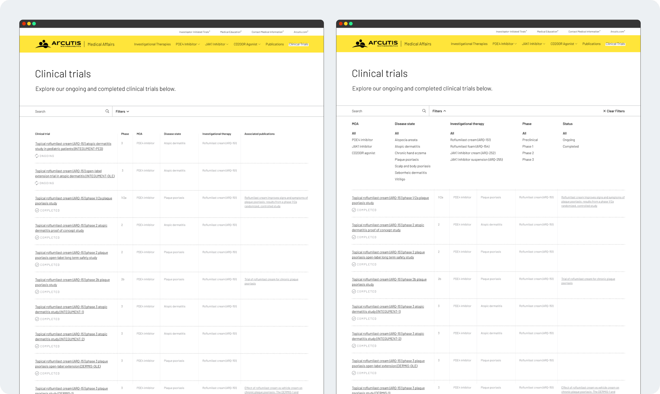Open the INTEGUMENT-OLE trial link

click(x=74, y=173)
